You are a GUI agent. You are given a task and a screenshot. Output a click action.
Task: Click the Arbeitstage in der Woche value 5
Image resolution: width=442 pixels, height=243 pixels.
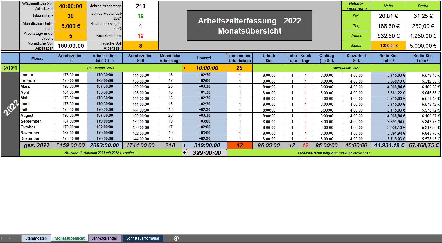tap(71, 36)
